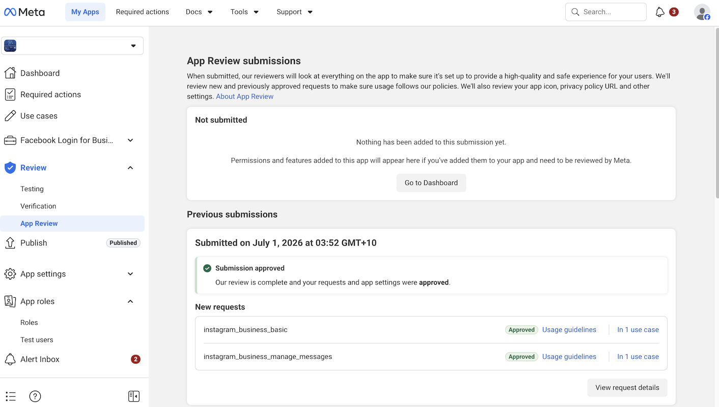
Task: Click the Required actions checklist icon in sidebar
Action: click(x=10, y=95)
